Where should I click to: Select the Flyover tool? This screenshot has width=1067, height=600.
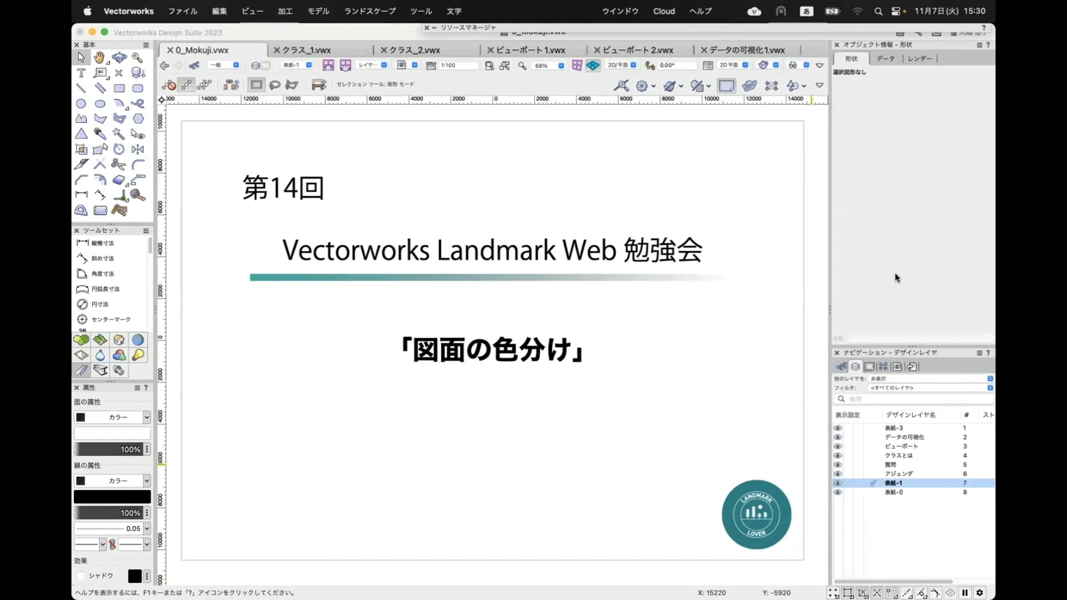(x=119, y=57)
